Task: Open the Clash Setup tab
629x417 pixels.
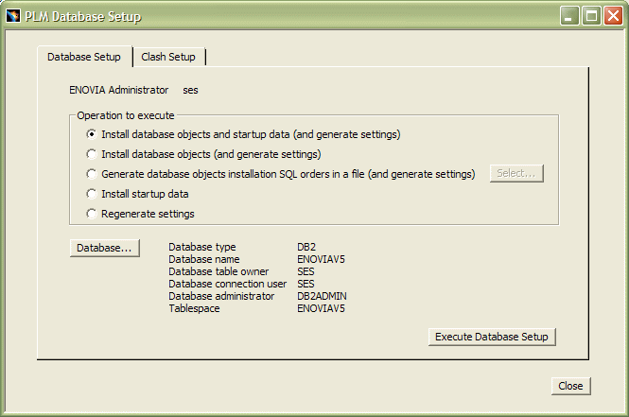Action: point(168,57)
